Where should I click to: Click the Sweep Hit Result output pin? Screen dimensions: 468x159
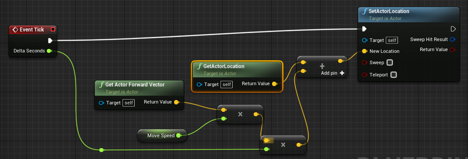[x=453, y=39]
